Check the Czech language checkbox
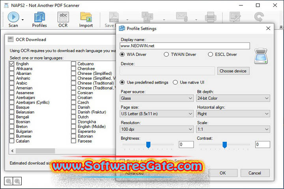 pos(73,102)
